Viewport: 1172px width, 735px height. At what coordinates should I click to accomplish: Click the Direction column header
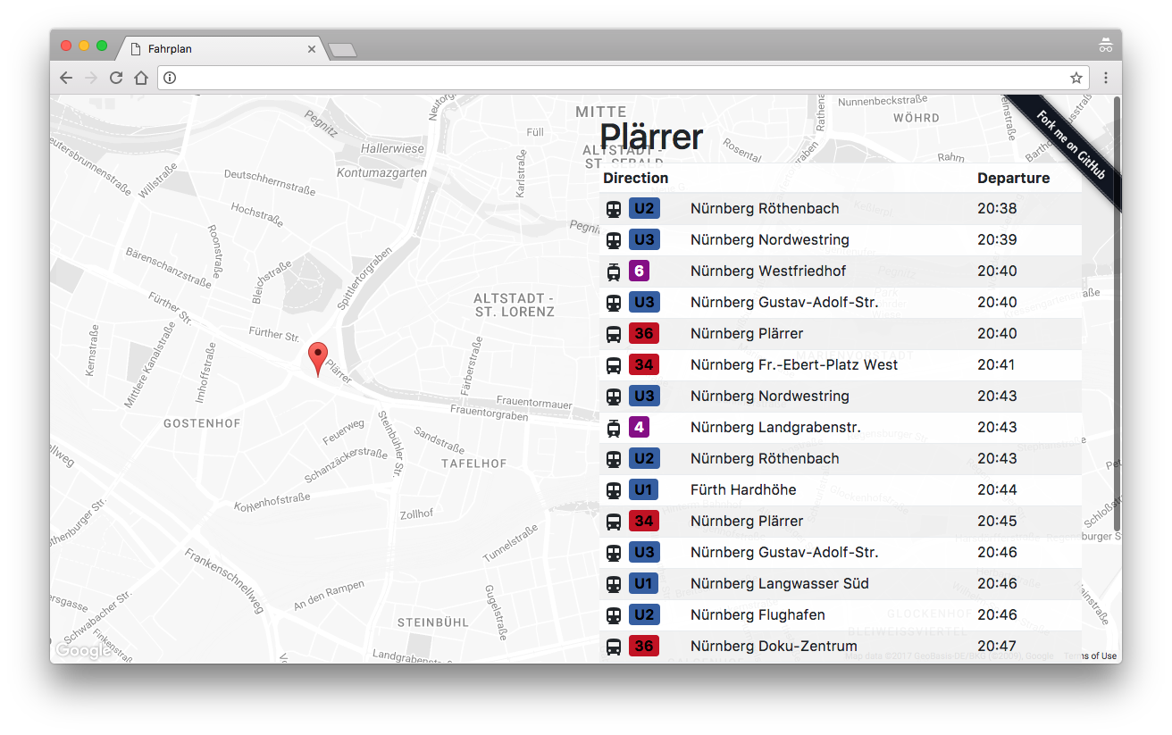[635, 178]
